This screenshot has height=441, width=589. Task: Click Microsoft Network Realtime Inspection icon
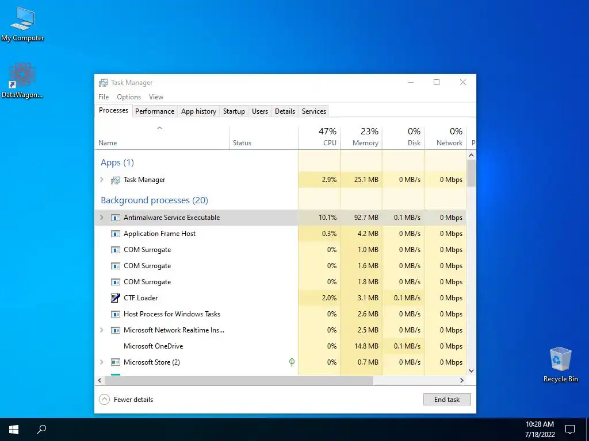[115, 330]
